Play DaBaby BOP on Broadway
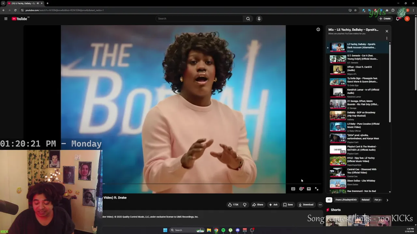This screenshot has height=234, width=417. (x=358, y=116)
